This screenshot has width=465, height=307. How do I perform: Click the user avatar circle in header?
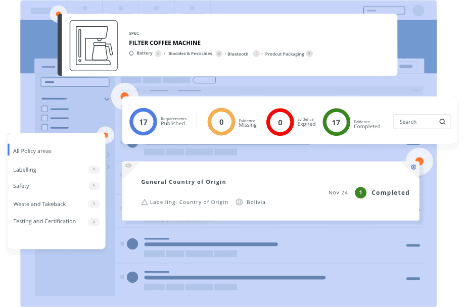[418, 11]
